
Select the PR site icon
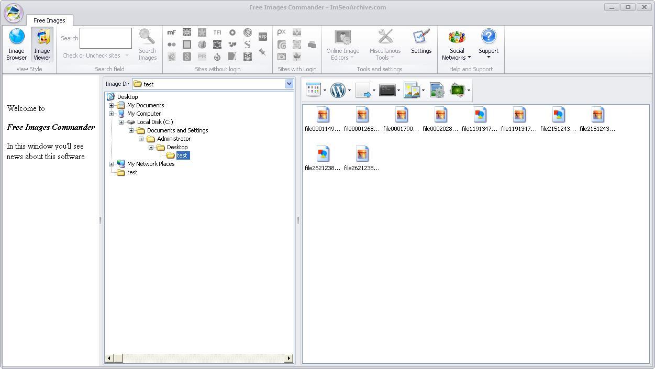(202, 56)
